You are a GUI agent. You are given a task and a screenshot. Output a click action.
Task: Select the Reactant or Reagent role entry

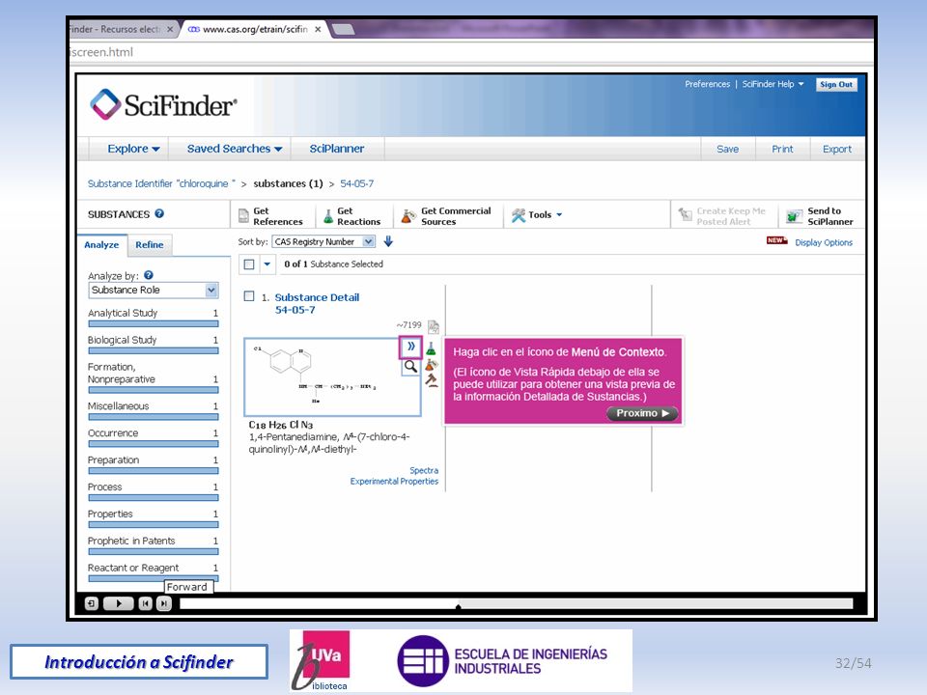point(133,568)
